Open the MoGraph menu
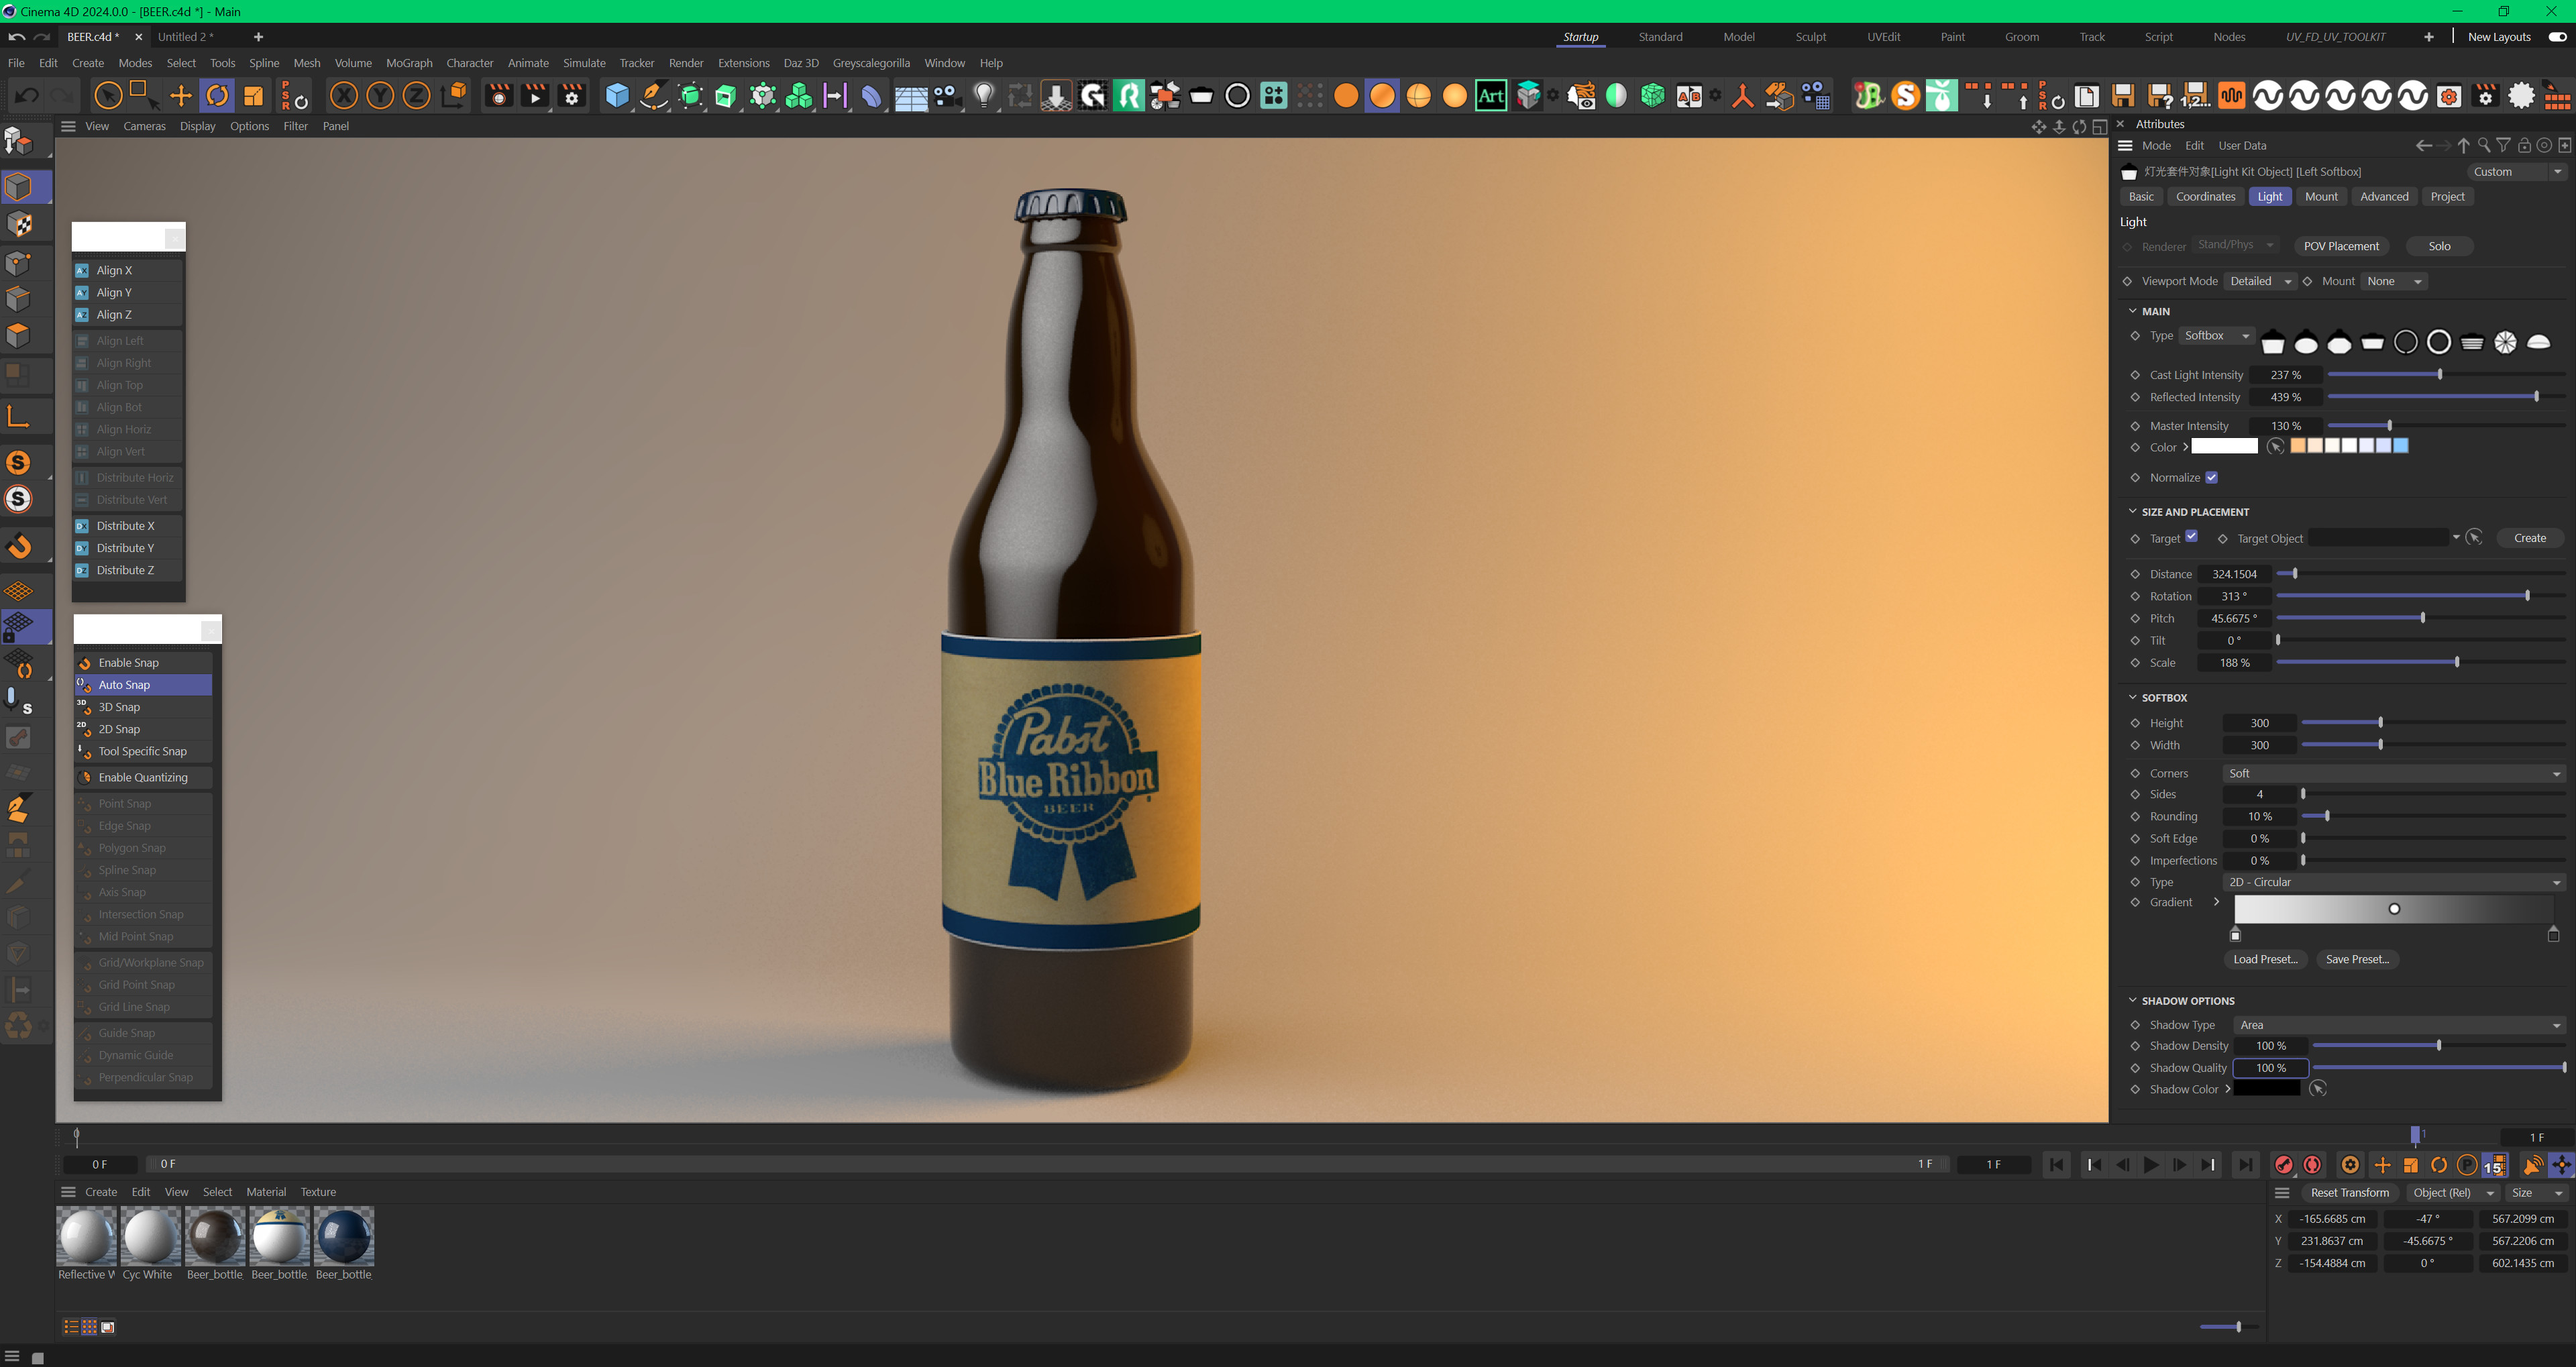 coord(409,63)
